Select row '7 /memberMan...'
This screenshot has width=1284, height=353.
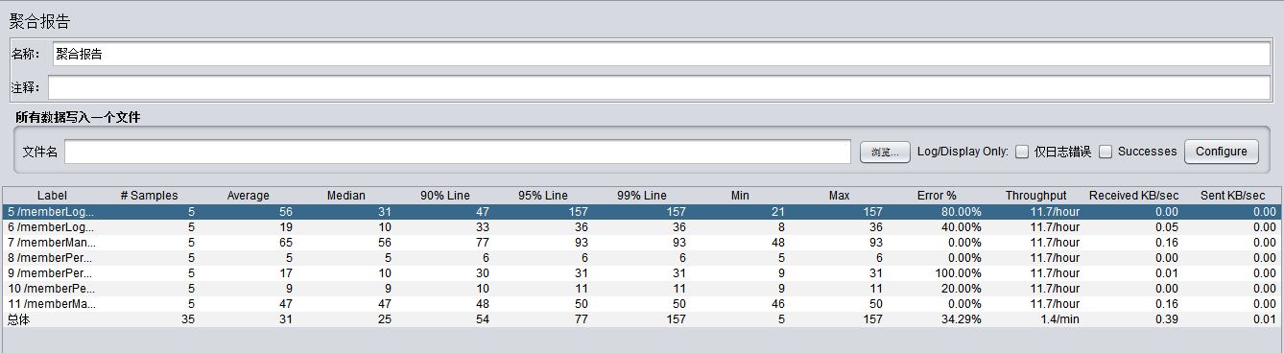[x=642, y=243]
